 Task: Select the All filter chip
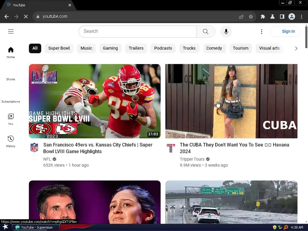35,48
